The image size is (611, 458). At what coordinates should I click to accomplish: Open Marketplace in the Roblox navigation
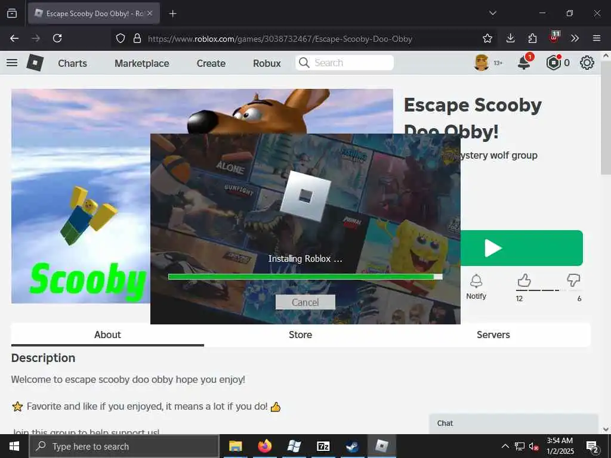point(142,63)
